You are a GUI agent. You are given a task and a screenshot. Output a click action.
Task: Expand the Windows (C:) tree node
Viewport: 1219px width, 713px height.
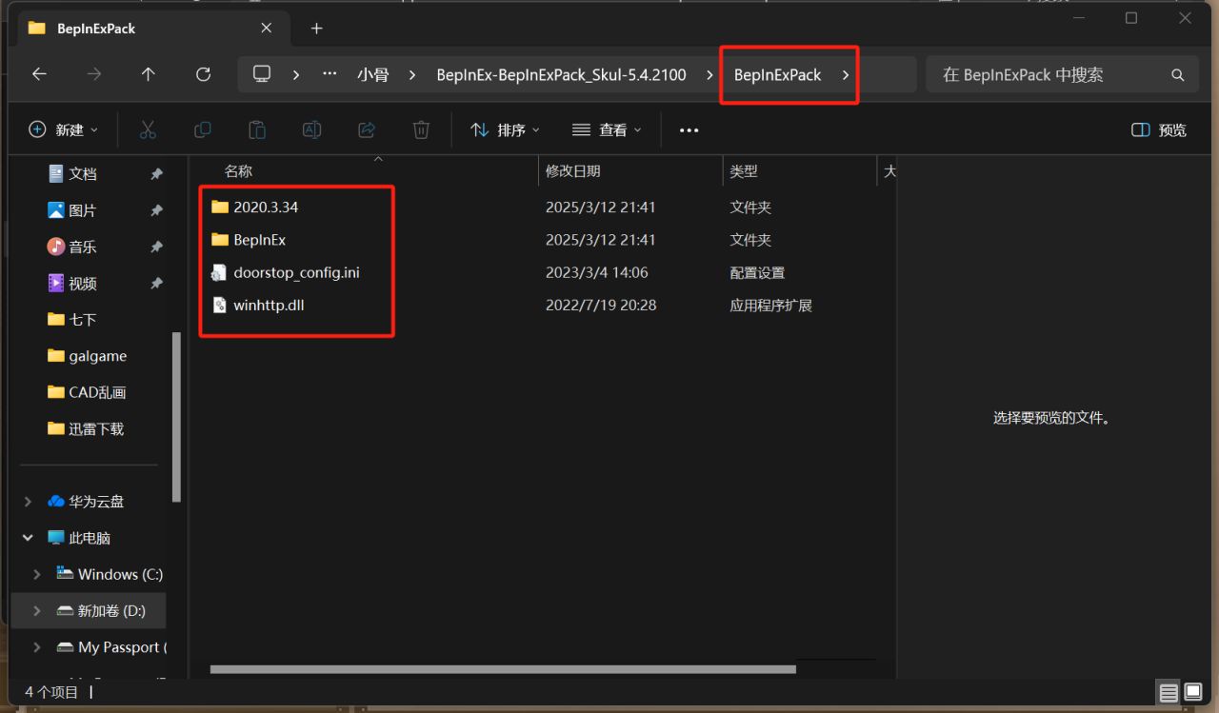[37, 574]
